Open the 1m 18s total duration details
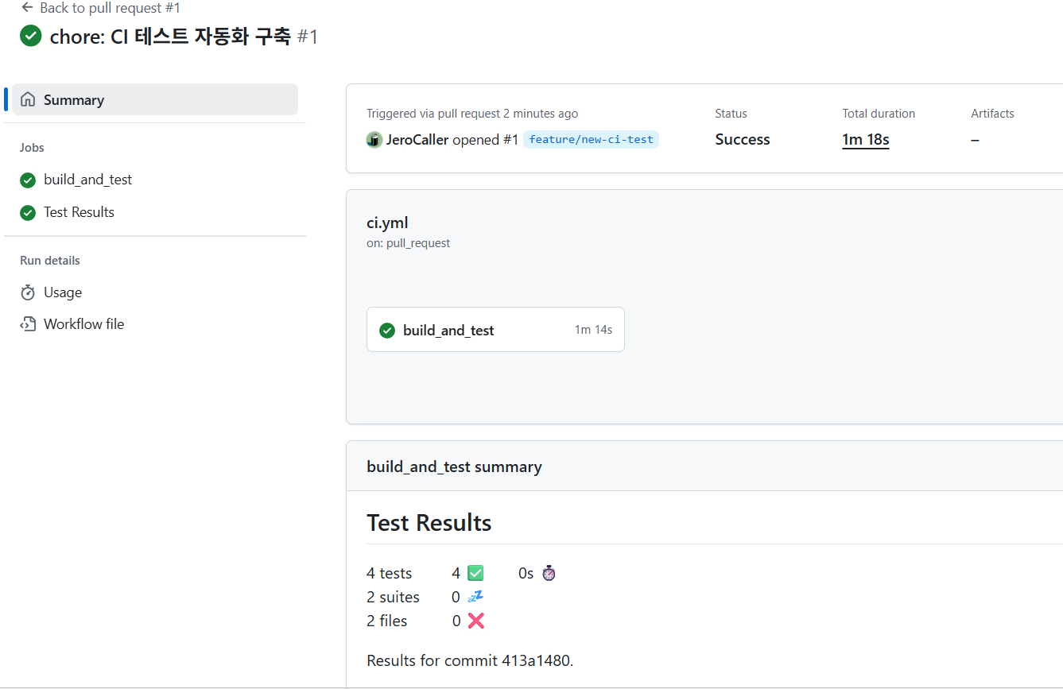 tap(865, 139)
